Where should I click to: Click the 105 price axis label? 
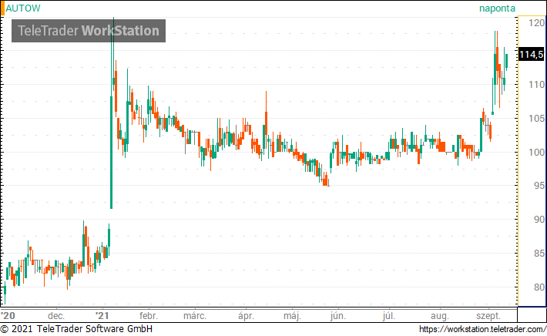[x=536, y=118]
